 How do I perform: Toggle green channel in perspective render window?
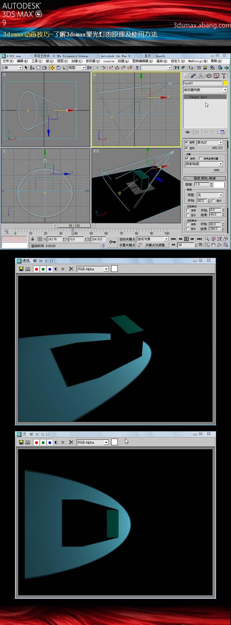[x=43, y=269]
